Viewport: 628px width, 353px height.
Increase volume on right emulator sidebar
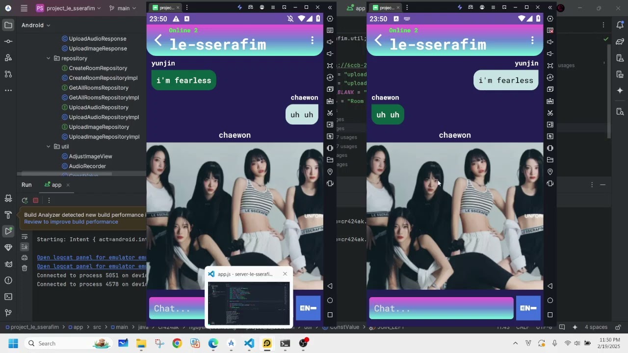pyautogui.click(x=550, y=42)
